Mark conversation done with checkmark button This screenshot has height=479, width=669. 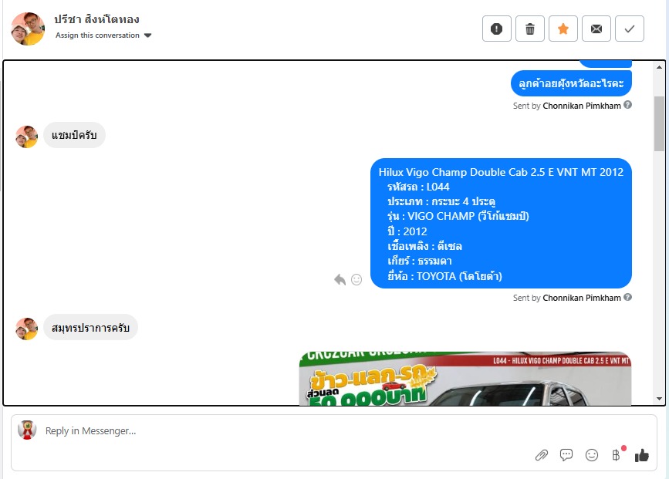pos(630,29)
